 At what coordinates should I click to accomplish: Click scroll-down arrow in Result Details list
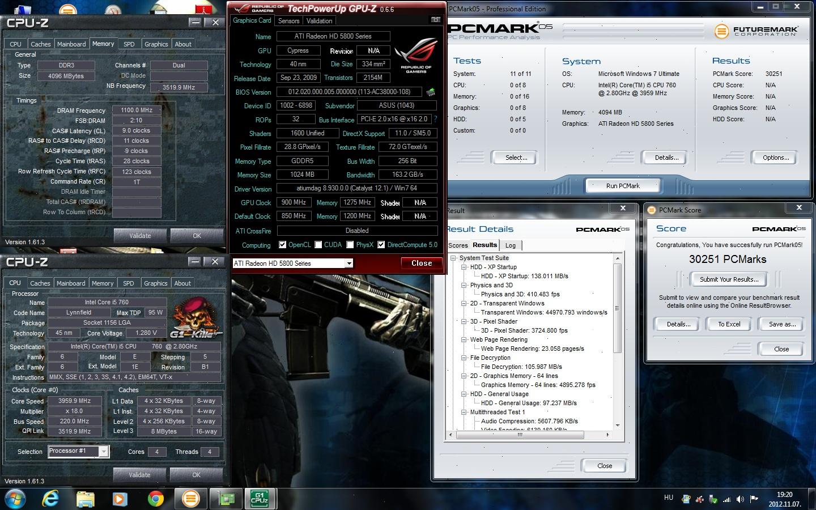click(x=617, y=426)
